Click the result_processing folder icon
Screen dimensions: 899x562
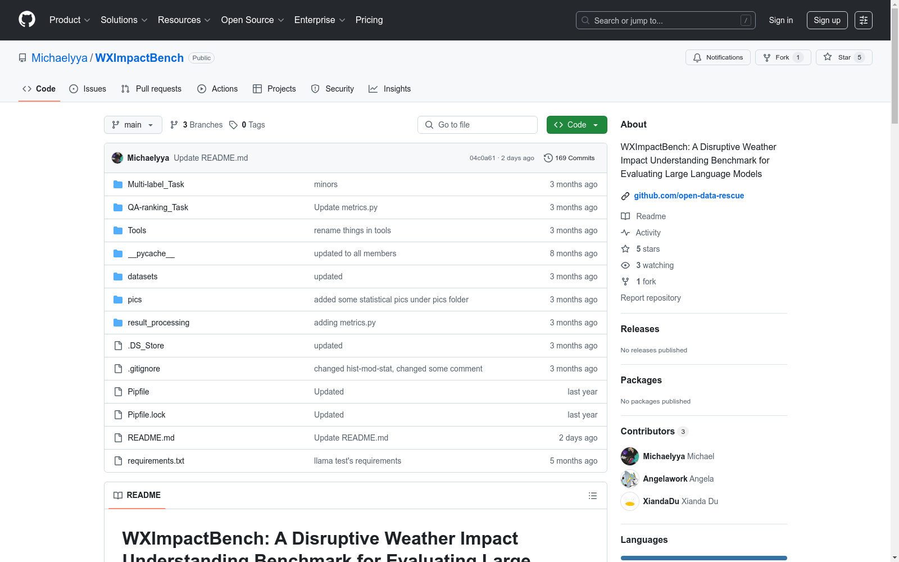tap(118, 323)
